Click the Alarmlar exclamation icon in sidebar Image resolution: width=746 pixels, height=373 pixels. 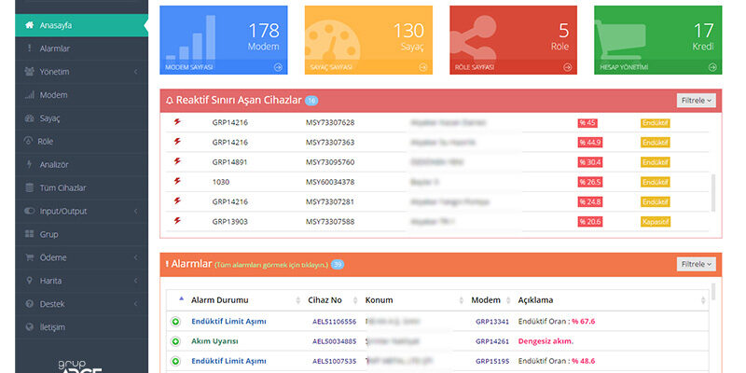tap(30, 48)
